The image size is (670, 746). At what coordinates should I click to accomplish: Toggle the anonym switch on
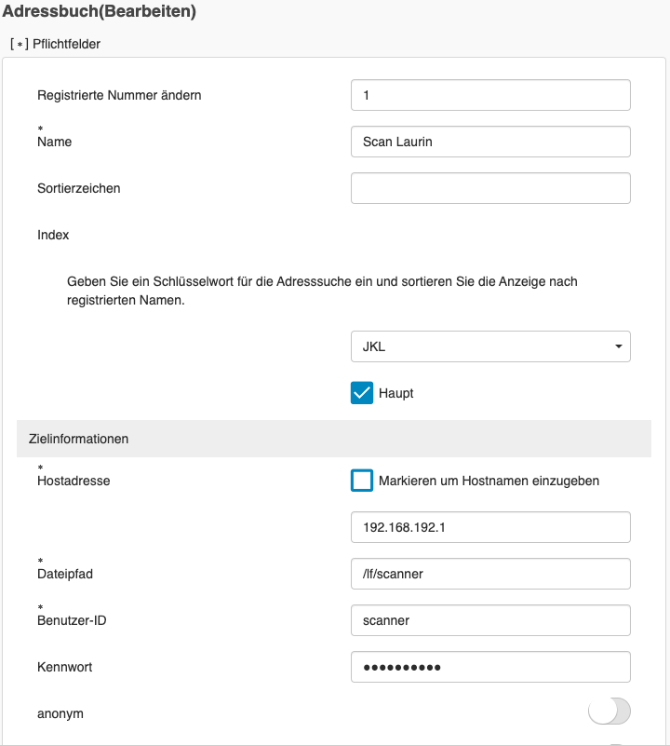(610, 710)
